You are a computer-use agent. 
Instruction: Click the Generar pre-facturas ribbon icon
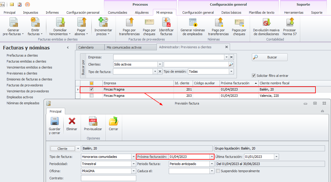13,23
